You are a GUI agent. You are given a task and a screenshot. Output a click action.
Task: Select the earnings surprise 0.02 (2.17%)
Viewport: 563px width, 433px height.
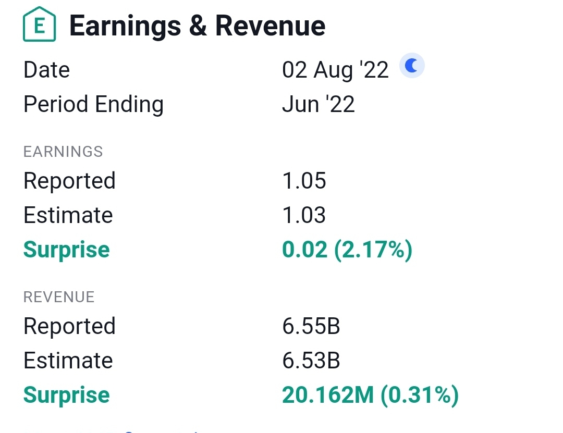[x=347, y=250]
